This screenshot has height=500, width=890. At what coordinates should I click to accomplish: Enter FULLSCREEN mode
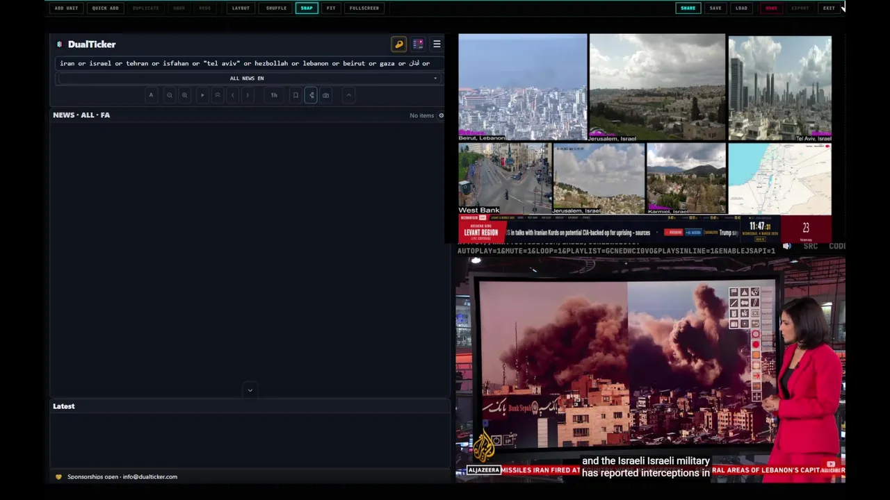click(364, 8)
